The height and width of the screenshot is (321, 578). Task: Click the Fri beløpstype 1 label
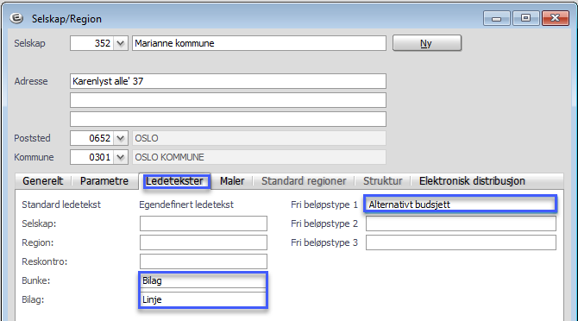pyautogui.click(x=324, y=205)
